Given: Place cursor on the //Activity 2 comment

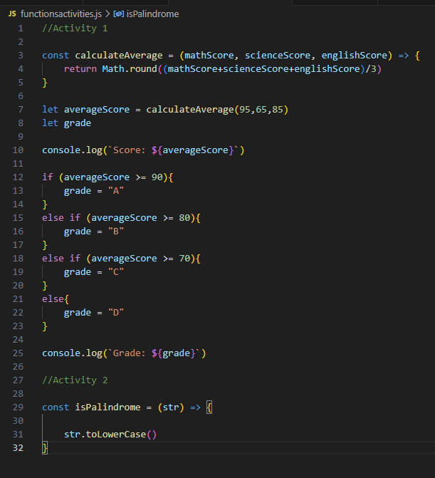Looking at the screenshot, I should click(x=75, y=380).
